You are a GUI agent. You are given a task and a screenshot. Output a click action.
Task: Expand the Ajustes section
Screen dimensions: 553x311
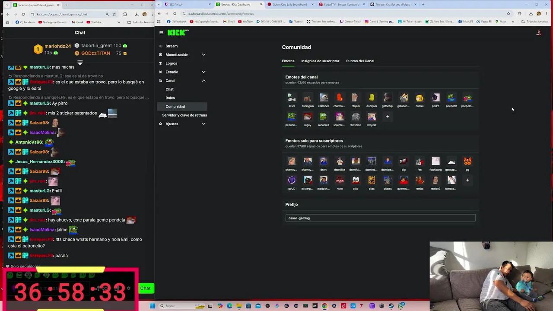tap(203, 124)
